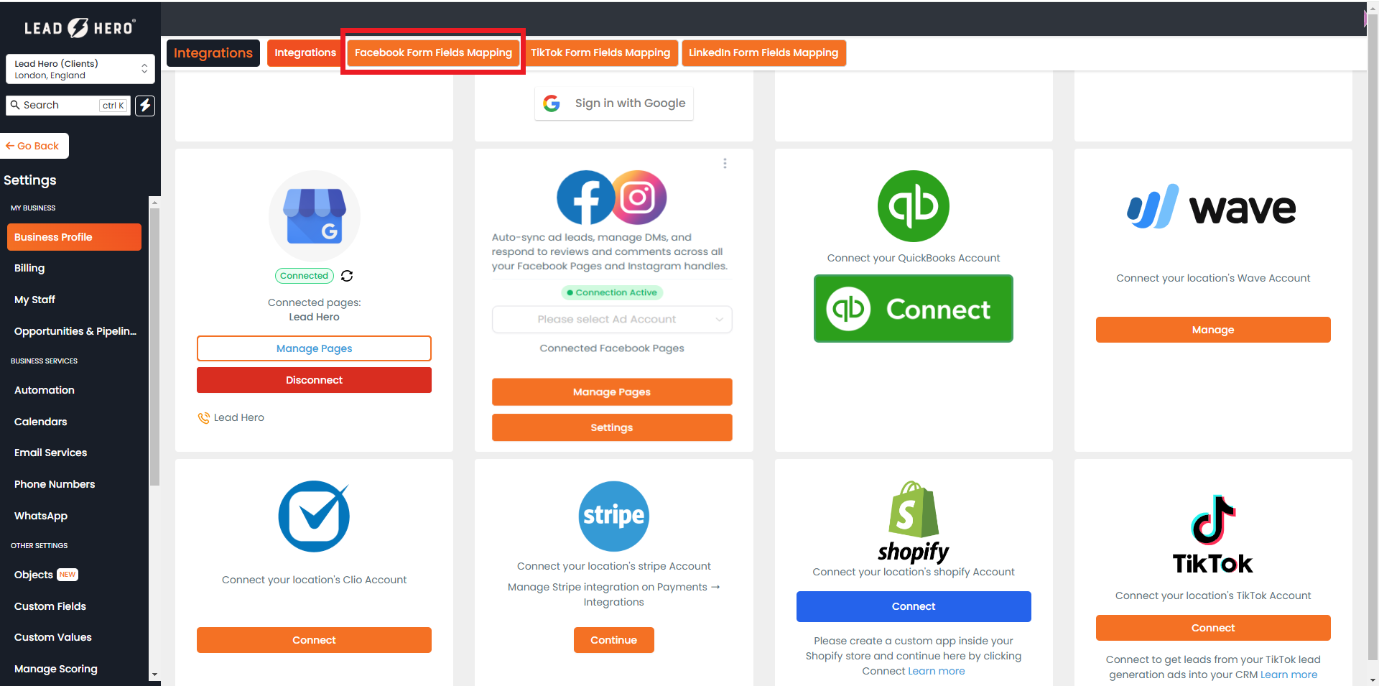
Task: Expand the Please select Ad Account dropdown
Action: [611, 319]
